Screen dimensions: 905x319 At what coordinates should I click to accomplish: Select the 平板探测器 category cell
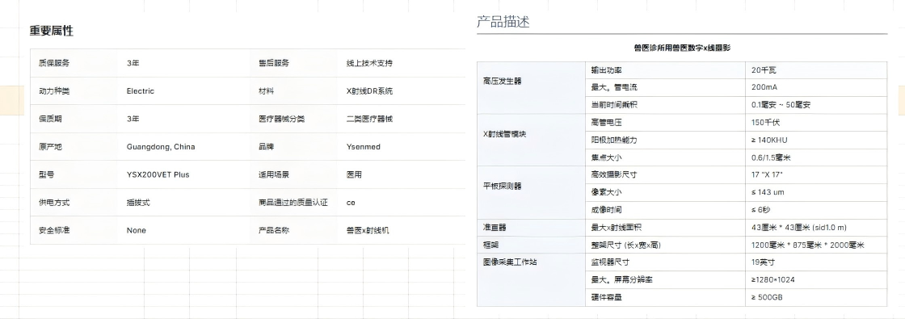(531, 192)
